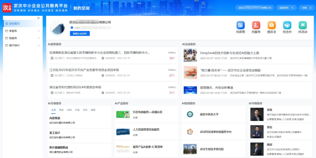
Task: Open 湖北中医药大学 institution entry
Action: 209,114
